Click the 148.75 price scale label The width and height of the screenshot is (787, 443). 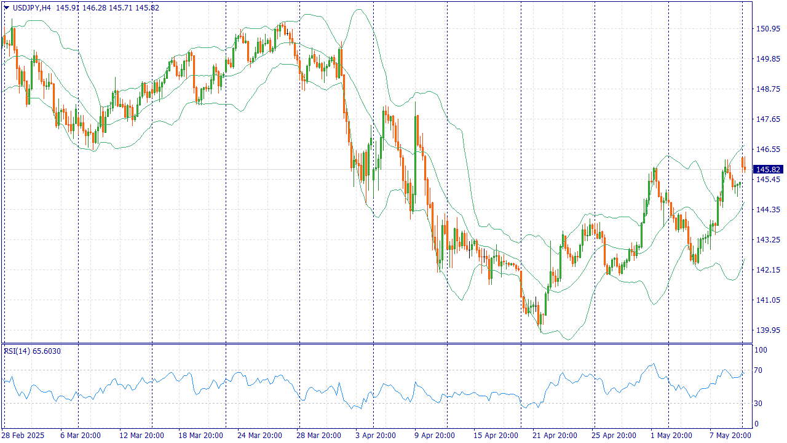[x=769, y=89]
